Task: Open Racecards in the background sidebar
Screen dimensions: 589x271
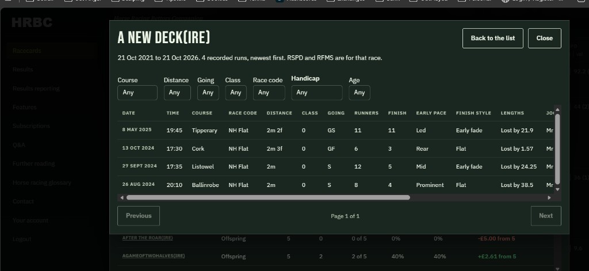Action: (26, 51)
